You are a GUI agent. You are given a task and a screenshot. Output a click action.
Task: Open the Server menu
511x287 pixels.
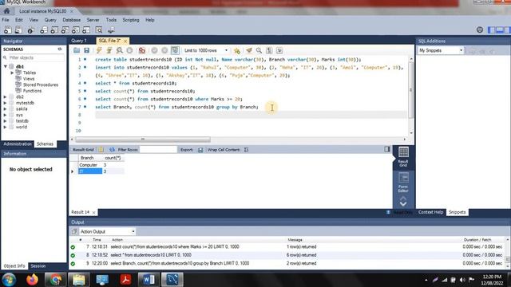[x=93, y=20]
